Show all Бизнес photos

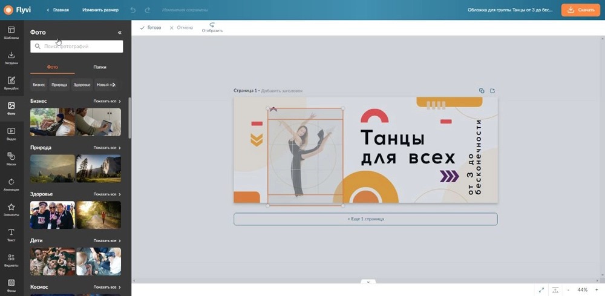[107, 101]
